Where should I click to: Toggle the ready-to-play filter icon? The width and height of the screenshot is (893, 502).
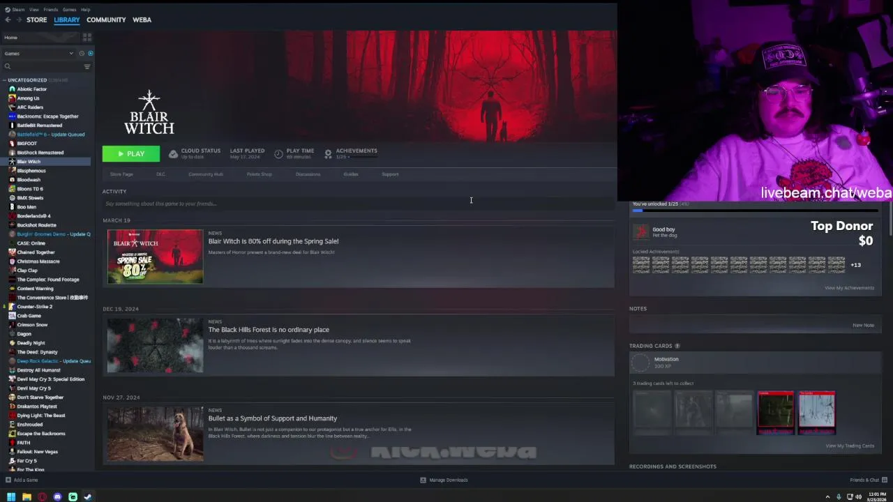click(x=90, y=53)
